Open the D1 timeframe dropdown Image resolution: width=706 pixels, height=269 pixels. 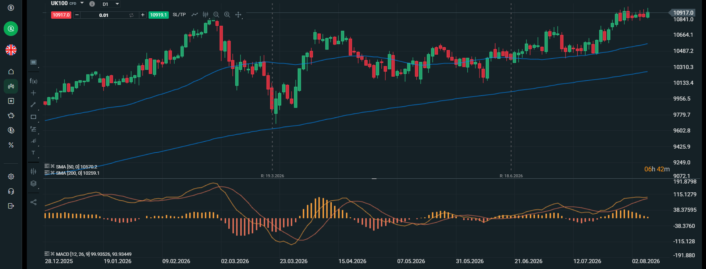pyautogui.click(x=111, y=4)
